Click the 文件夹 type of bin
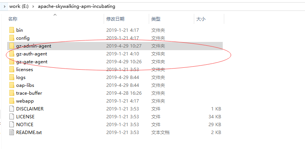 point(158,30)
